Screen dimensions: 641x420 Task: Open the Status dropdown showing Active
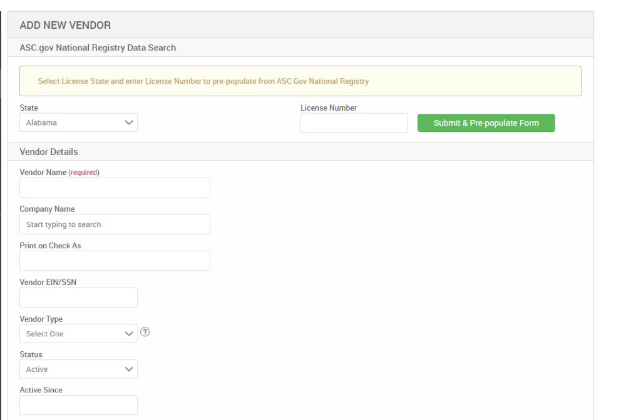(78, 369)
